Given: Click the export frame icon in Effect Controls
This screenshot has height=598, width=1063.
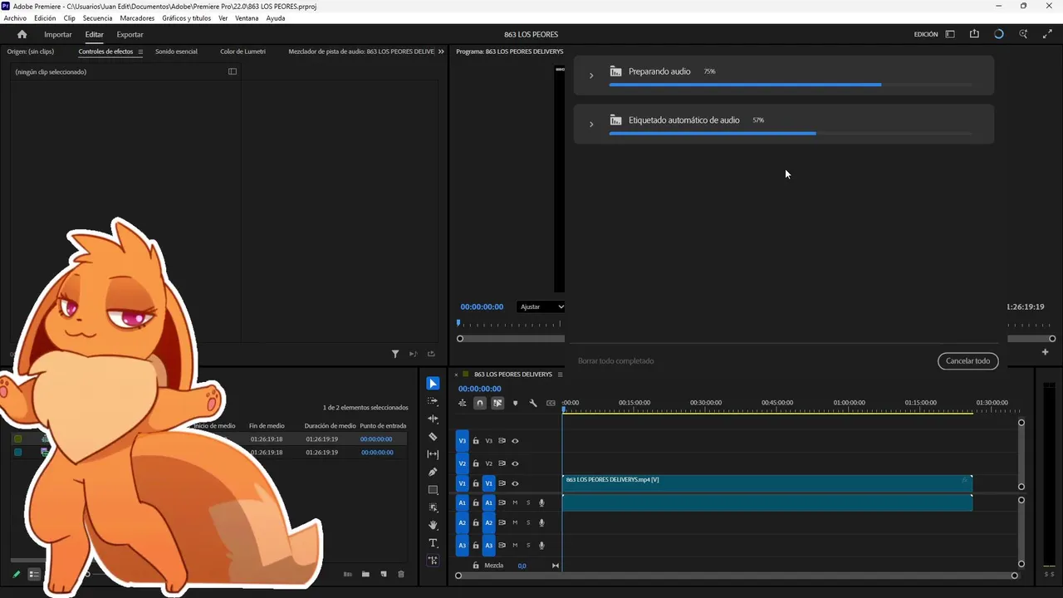Looking at the screenshot, I should pyautogui.click(x=430, y=354).
